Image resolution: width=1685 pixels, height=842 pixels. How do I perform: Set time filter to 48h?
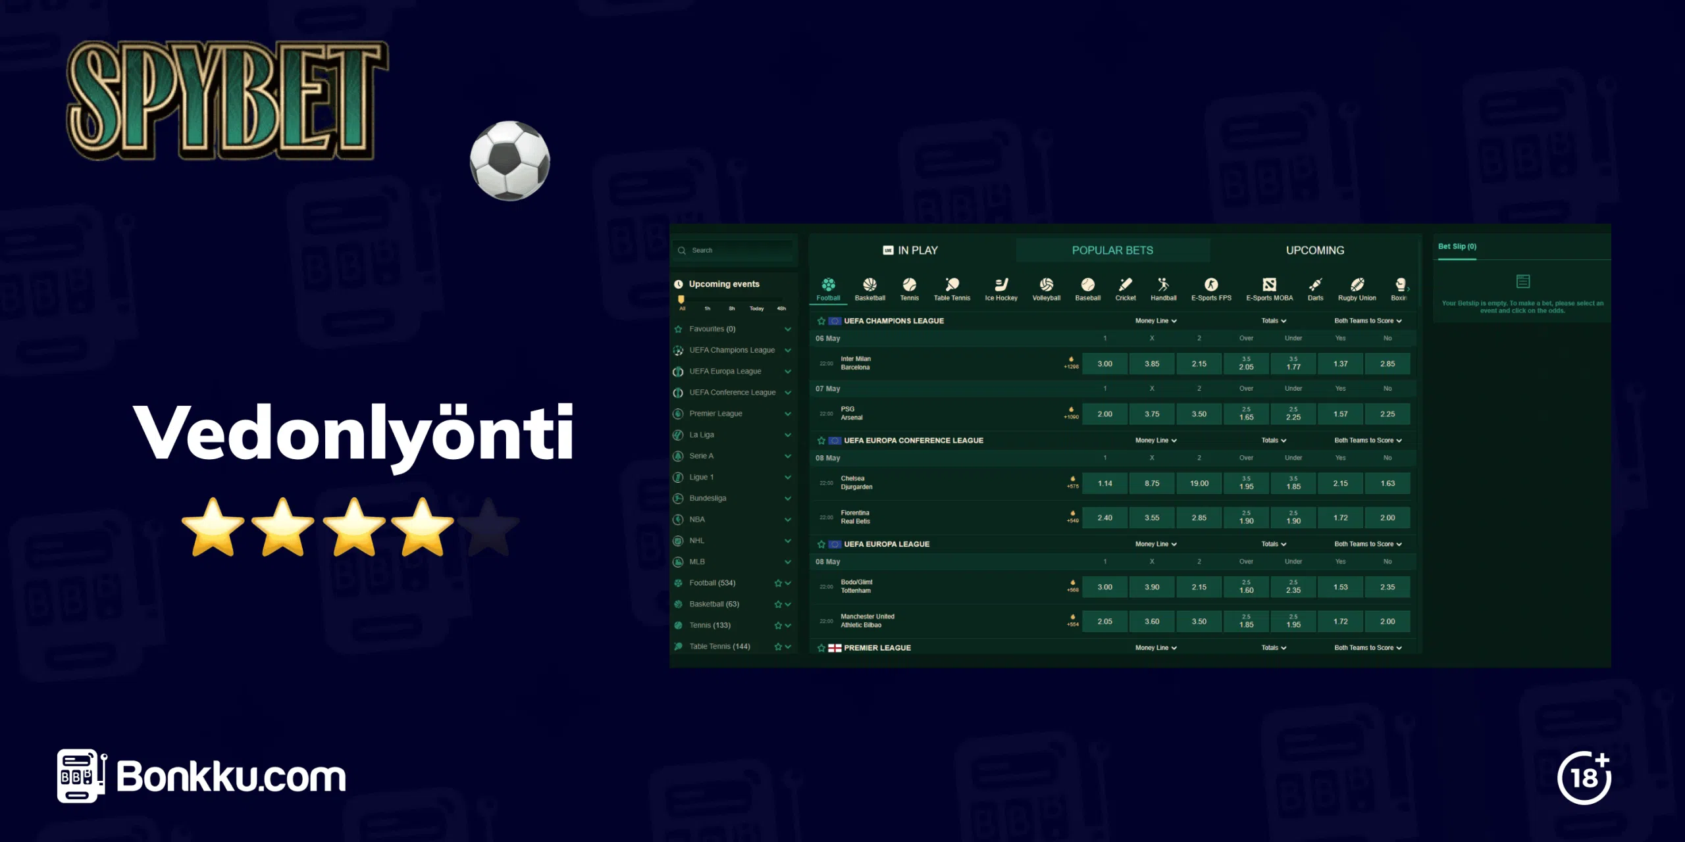point(781,309)
